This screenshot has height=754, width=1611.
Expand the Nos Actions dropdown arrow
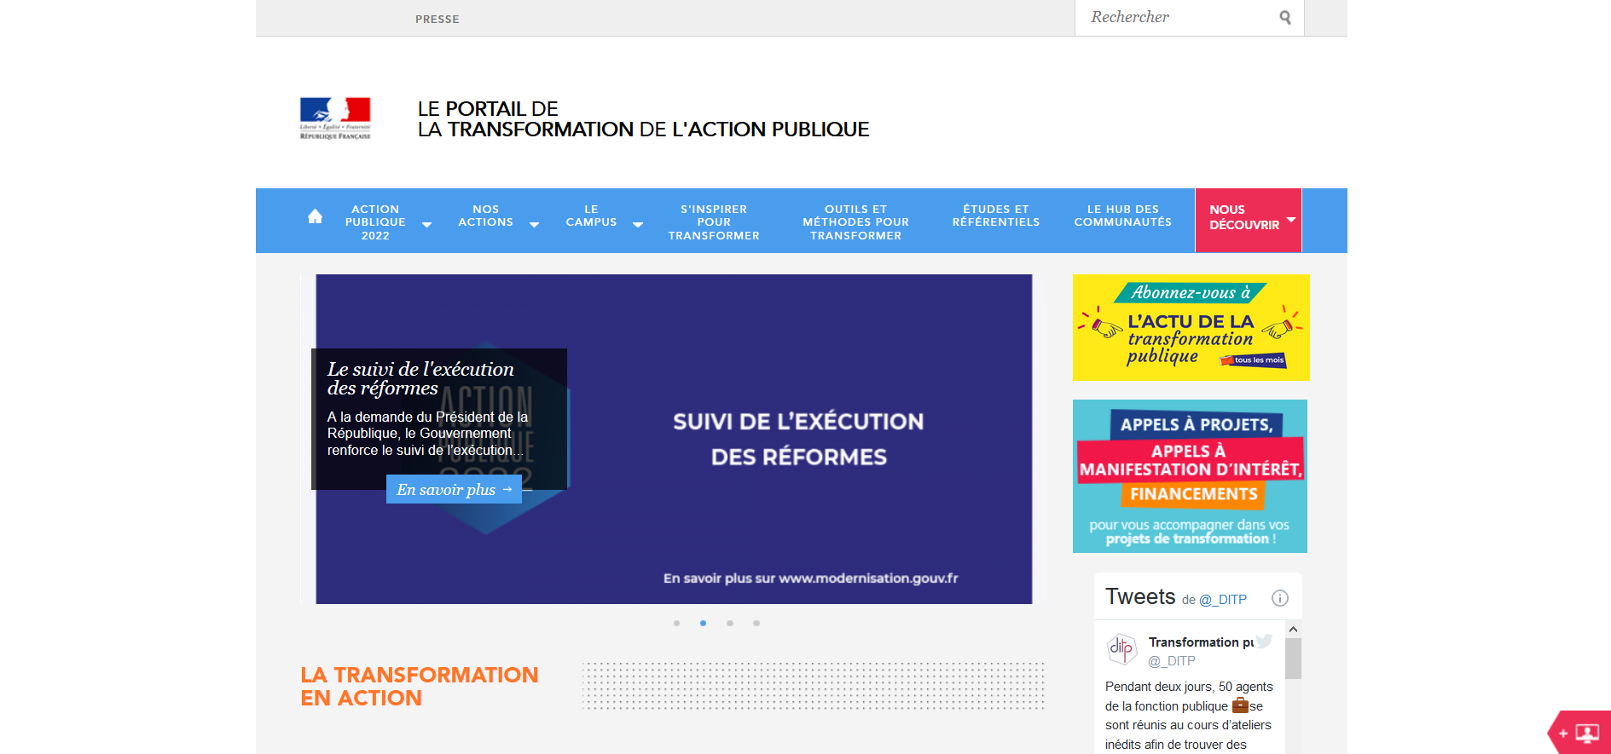point(534,225)
